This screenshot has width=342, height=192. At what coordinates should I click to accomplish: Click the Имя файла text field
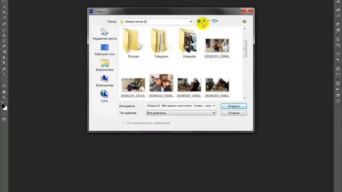tap(179, 106)
